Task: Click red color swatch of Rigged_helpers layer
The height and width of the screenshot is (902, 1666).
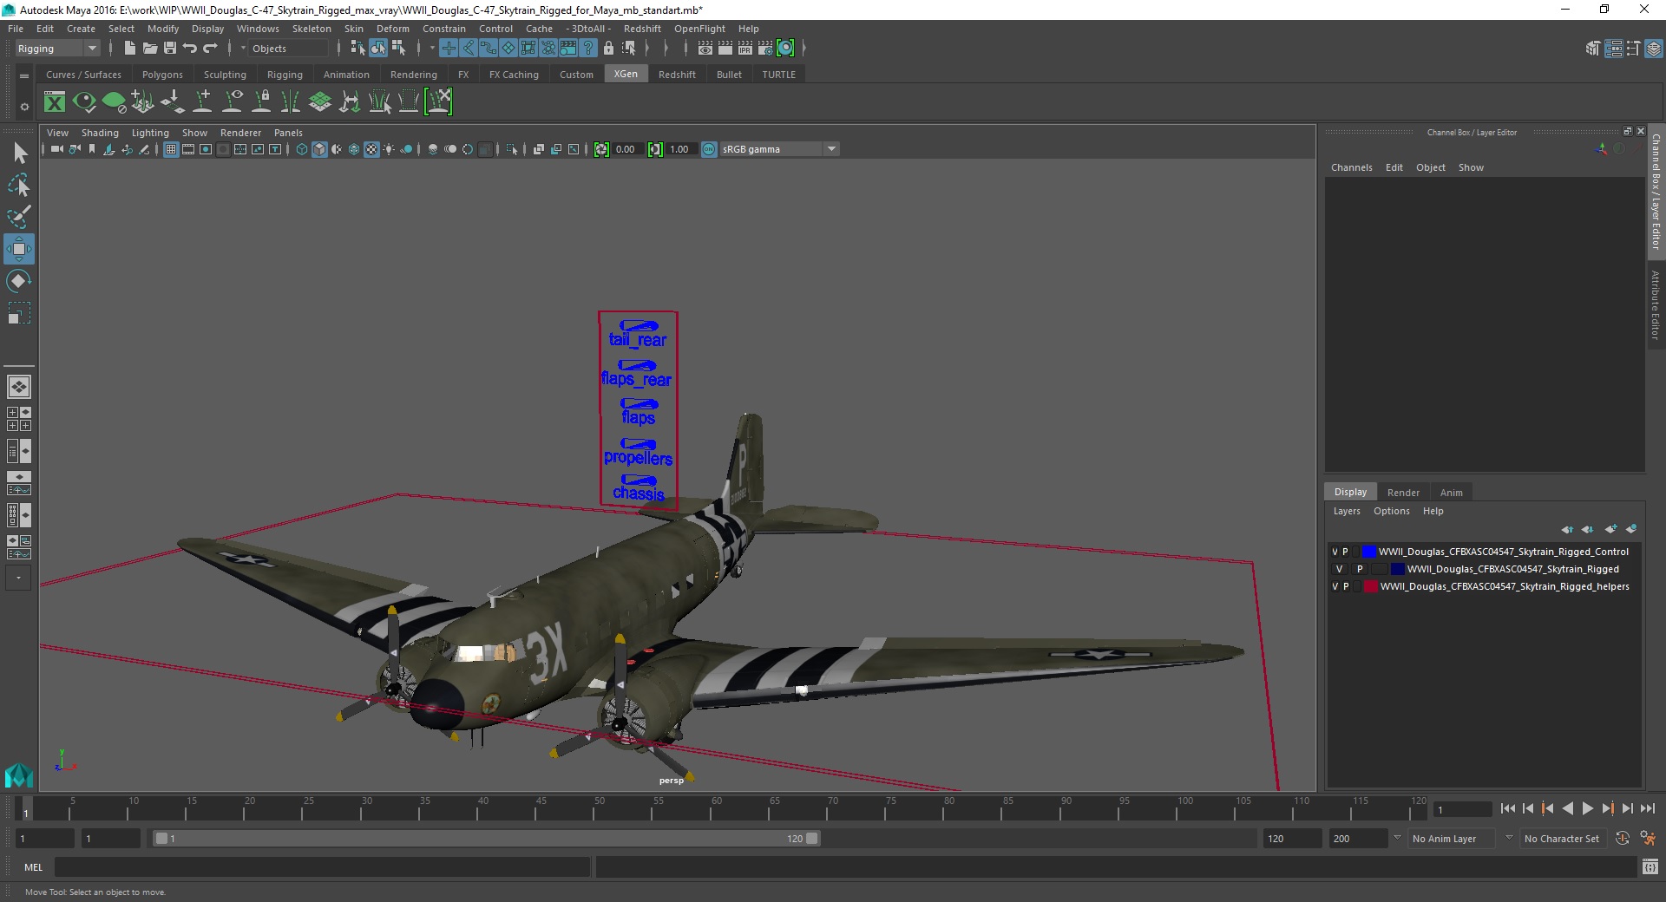Action: coord(1370,586)
